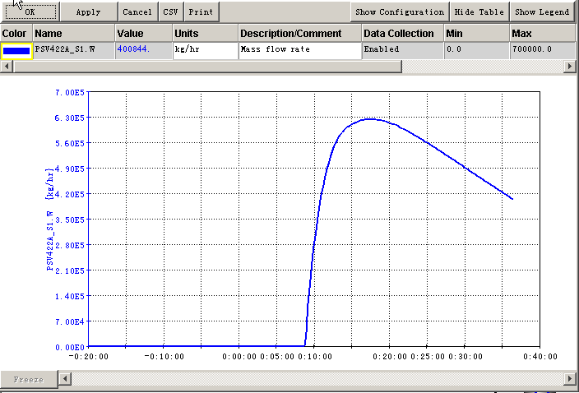
Task: Click the 400844 value cell
Action: coord(143,50)
